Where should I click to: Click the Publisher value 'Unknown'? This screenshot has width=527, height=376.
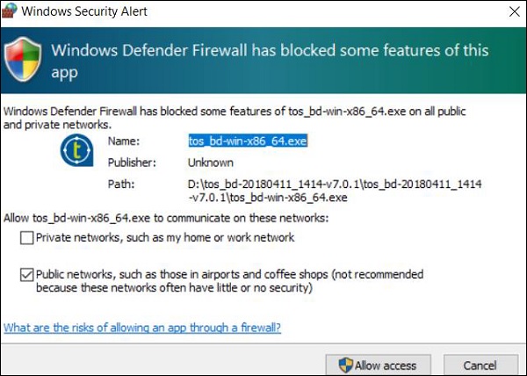click(x=210, y=163)
